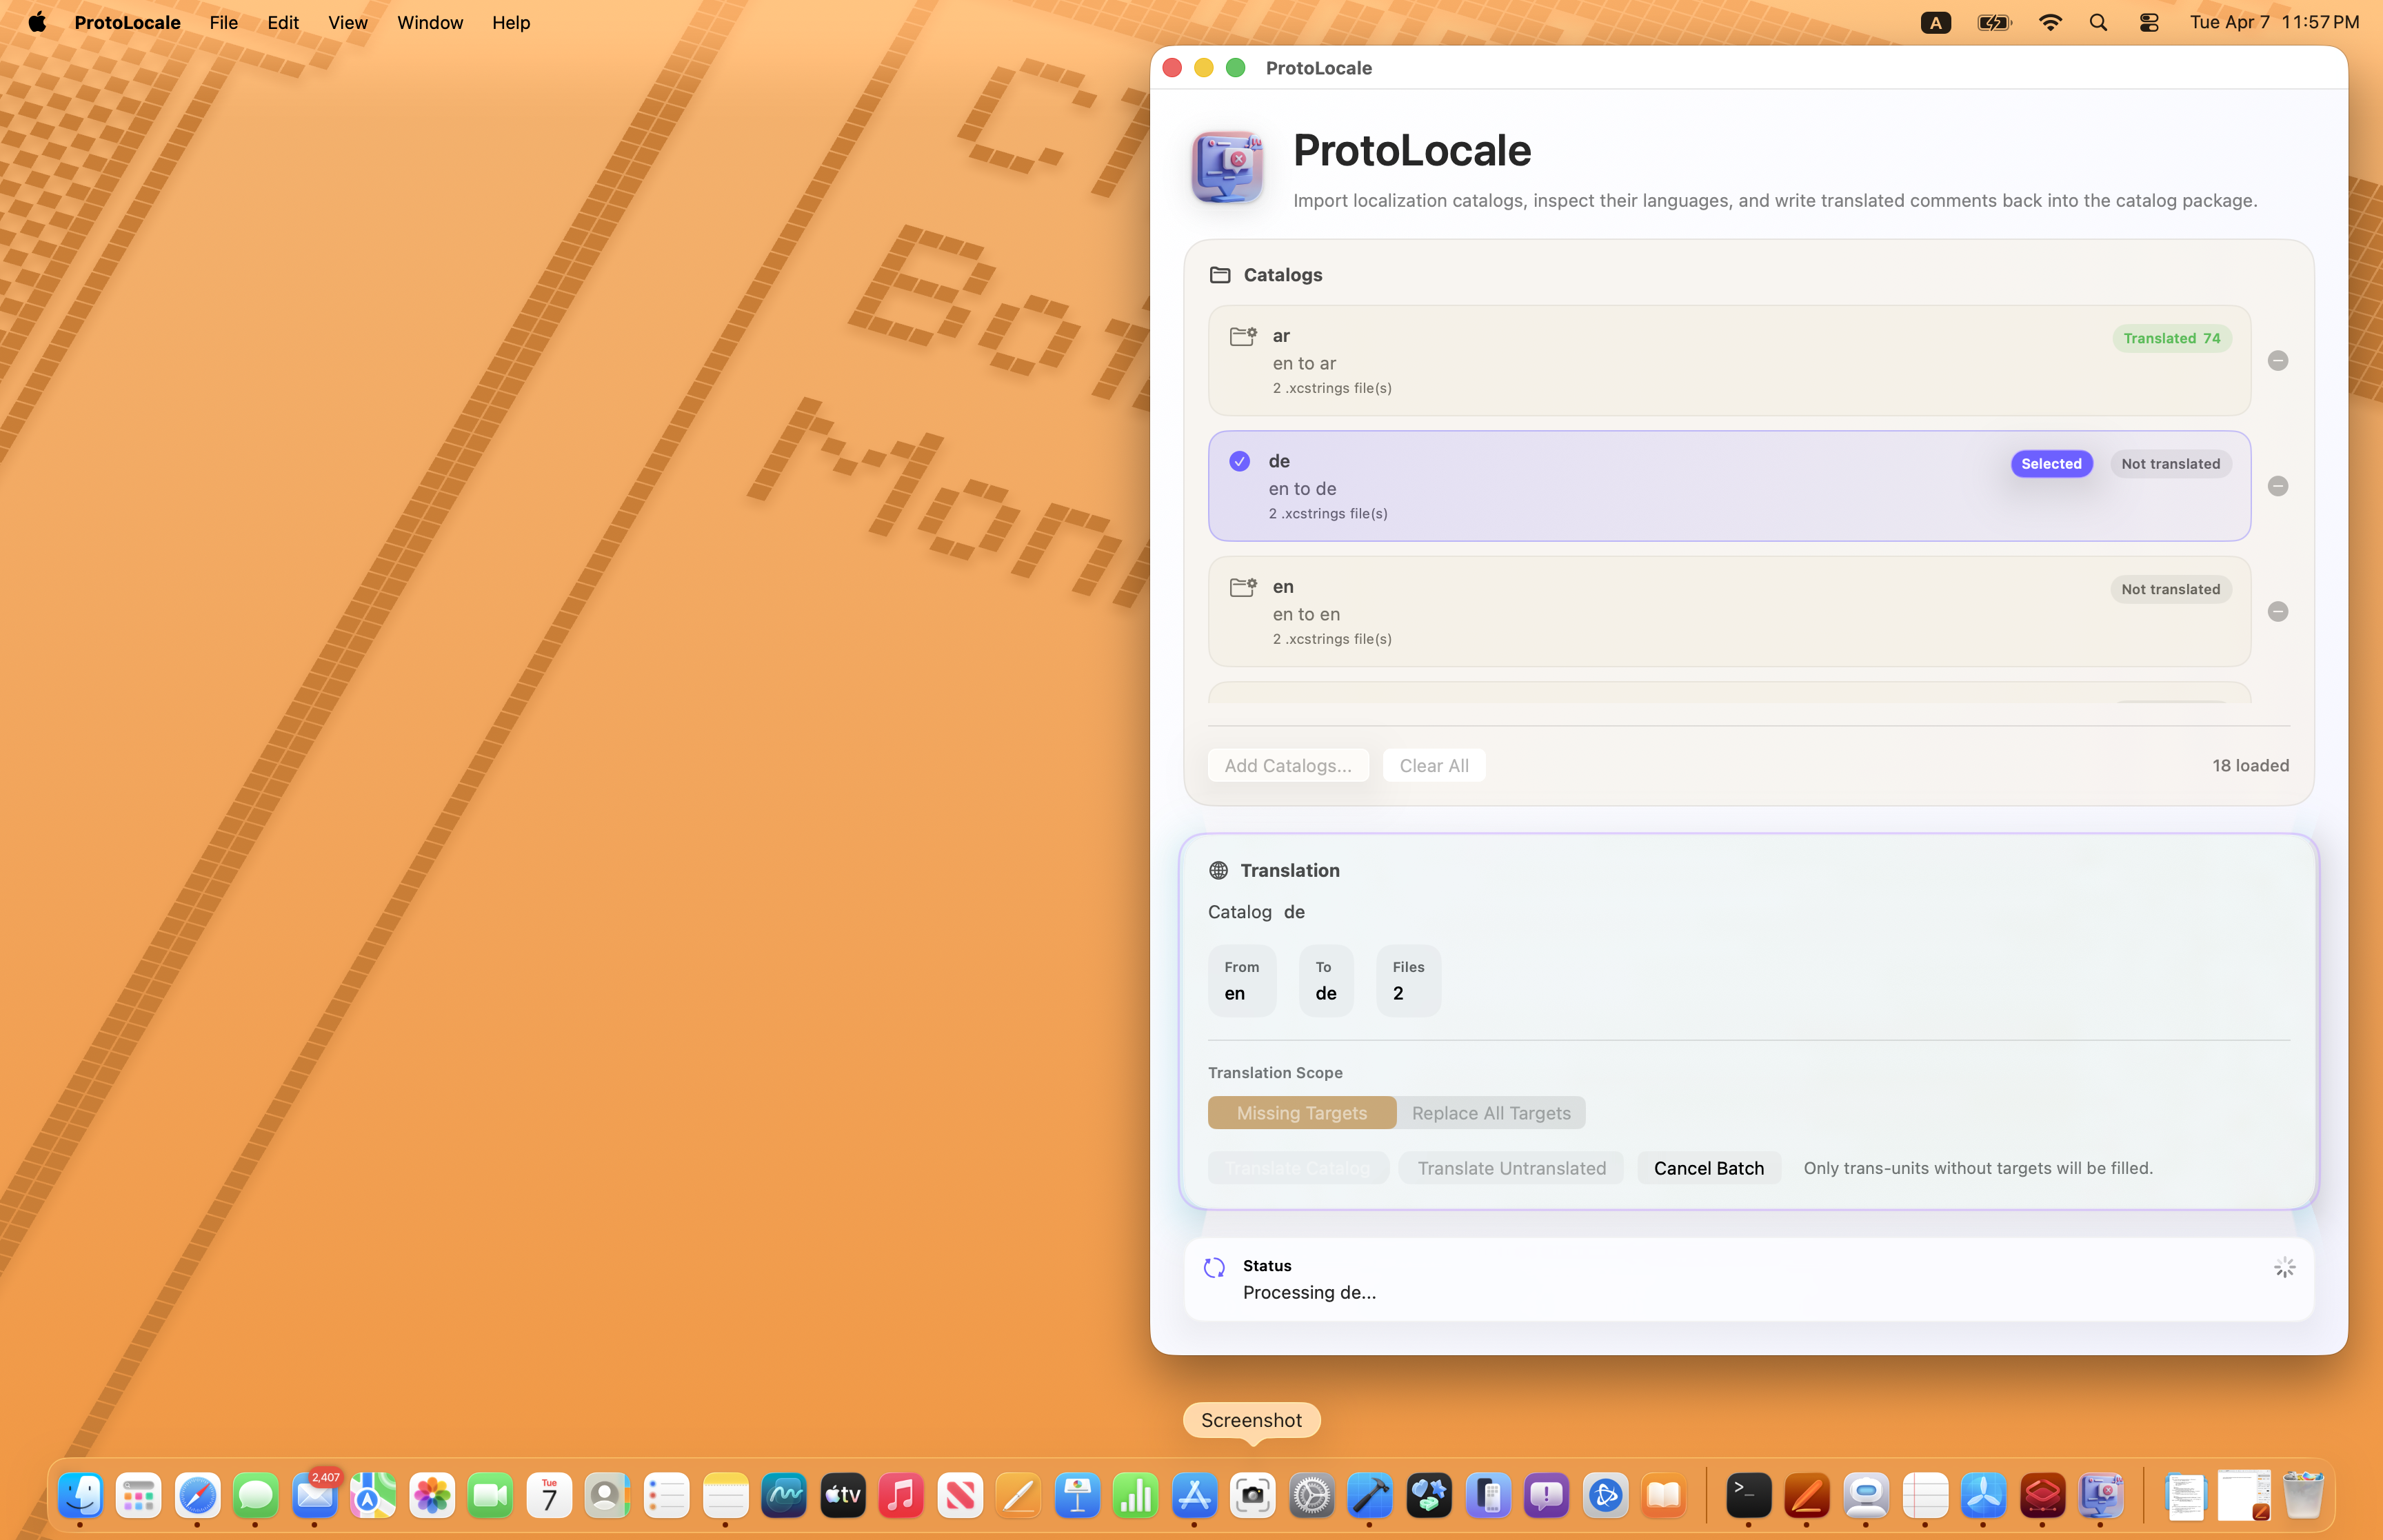Switch scope to Replace All Targets
The image size is (2383, 1540).
(1490, 1113)
